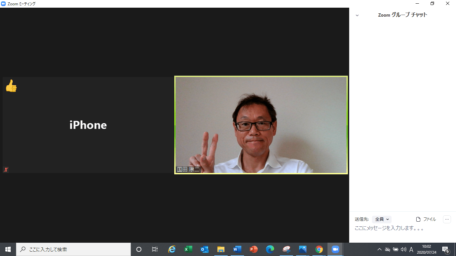456x256 pixels.
Task: Open Microsoft Word from taskbar
Action: coord(237,249)
